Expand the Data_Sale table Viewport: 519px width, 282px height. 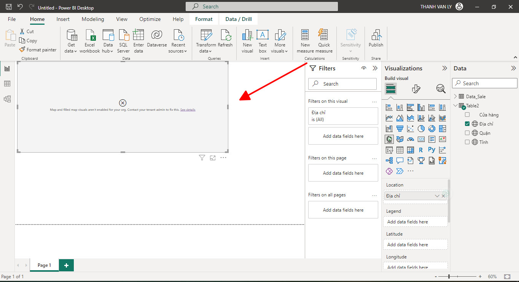tap(455, 96)
